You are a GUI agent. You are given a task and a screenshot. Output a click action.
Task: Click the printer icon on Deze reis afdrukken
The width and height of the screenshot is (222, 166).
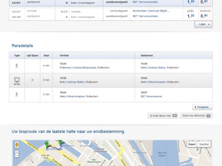(x=208, y=116)
